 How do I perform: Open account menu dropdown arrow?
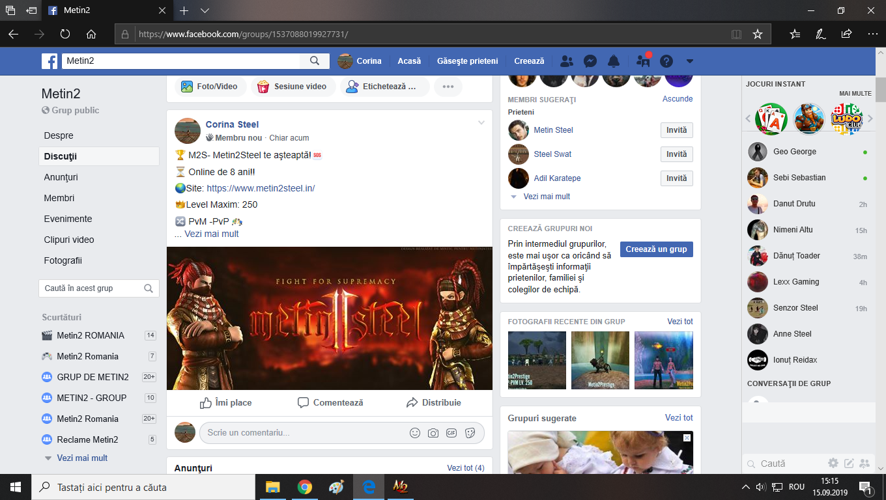click(690, 61)
